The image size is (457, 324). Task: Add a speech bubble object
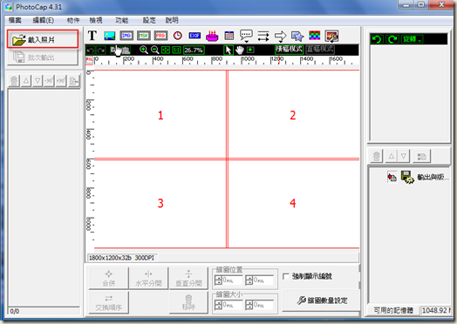[246, 36]
